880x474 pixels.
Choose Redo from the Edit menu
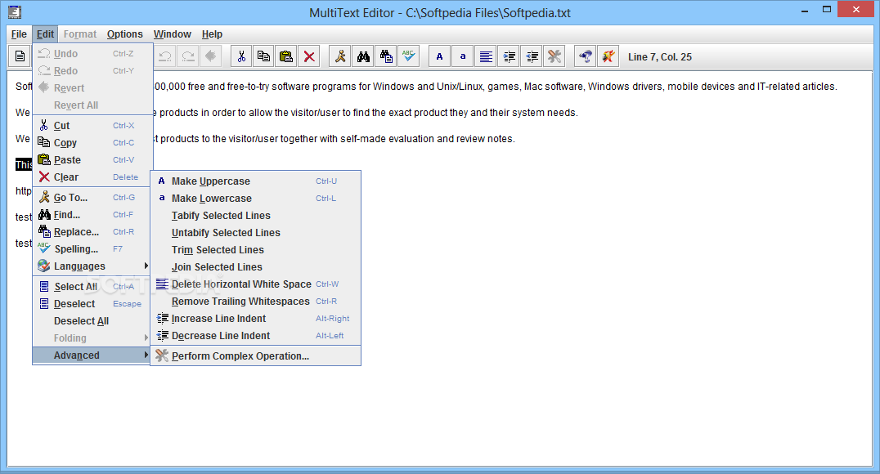[x=92, y=70]
